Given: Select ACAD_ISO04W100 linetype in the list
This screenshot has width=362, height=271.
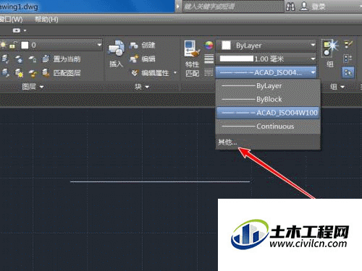Looking at the screenshot, I should [268, 113].
